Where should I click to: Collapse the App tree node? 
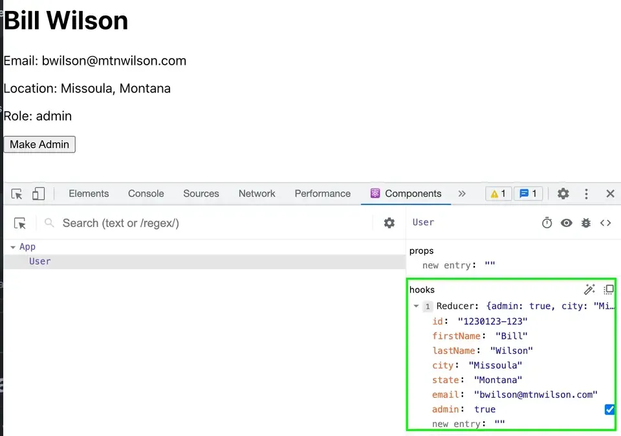(12, 247)
